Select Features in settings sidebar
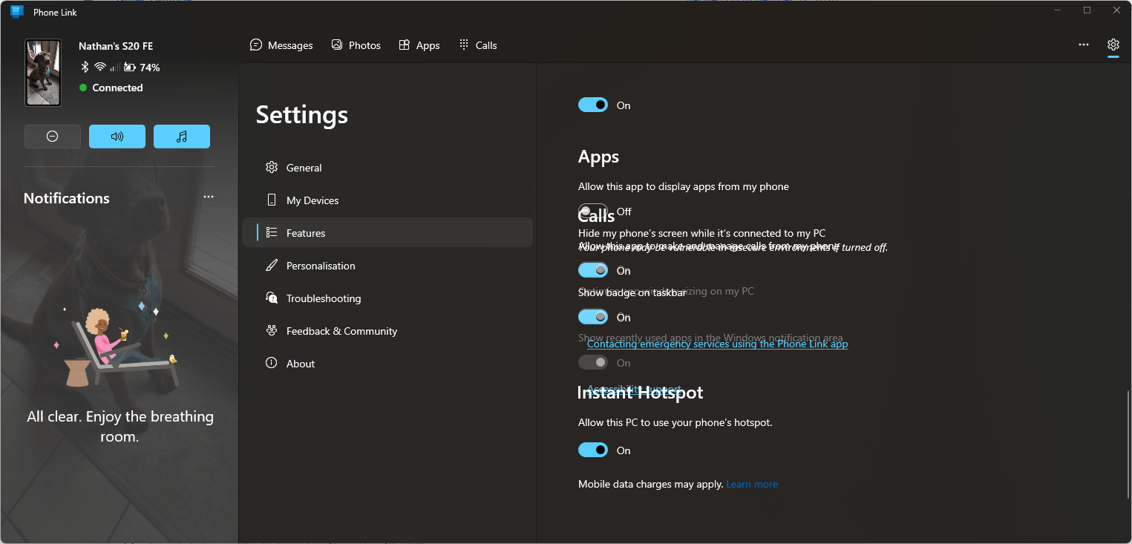The width and height of the screenshot is (1132, 544). click(387, 233)
